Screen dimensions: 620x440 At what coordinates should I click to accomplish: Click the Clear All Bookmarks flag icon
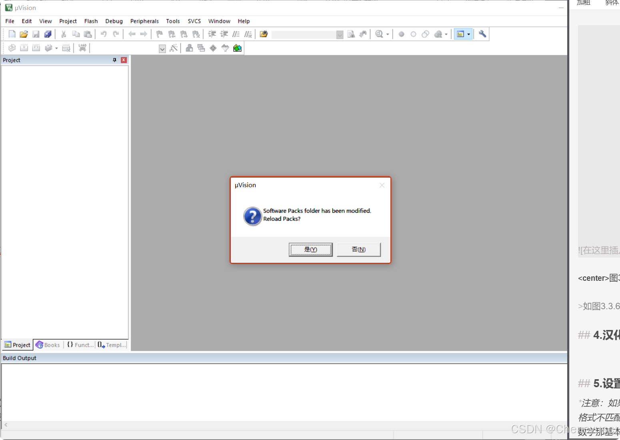pos(196,34)
